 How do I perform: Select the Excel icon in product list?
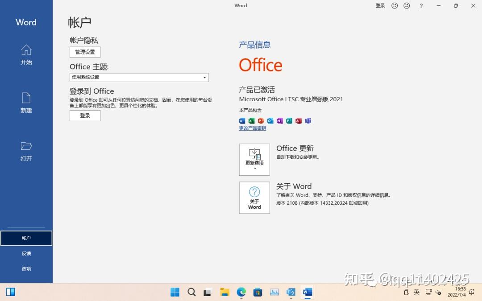(251, 120)
